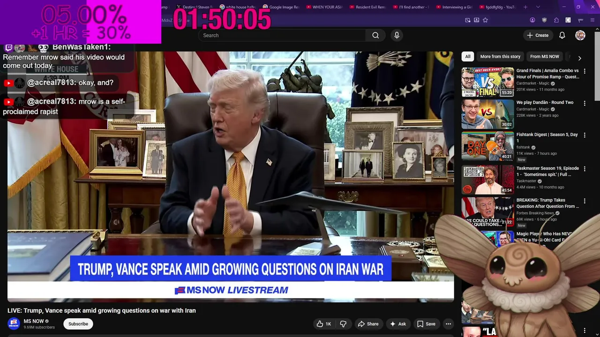The height and width of the screenshot is (337, 600).
Task: Open options for Taskmaster Season 19 video
Action: click(585, 168)
